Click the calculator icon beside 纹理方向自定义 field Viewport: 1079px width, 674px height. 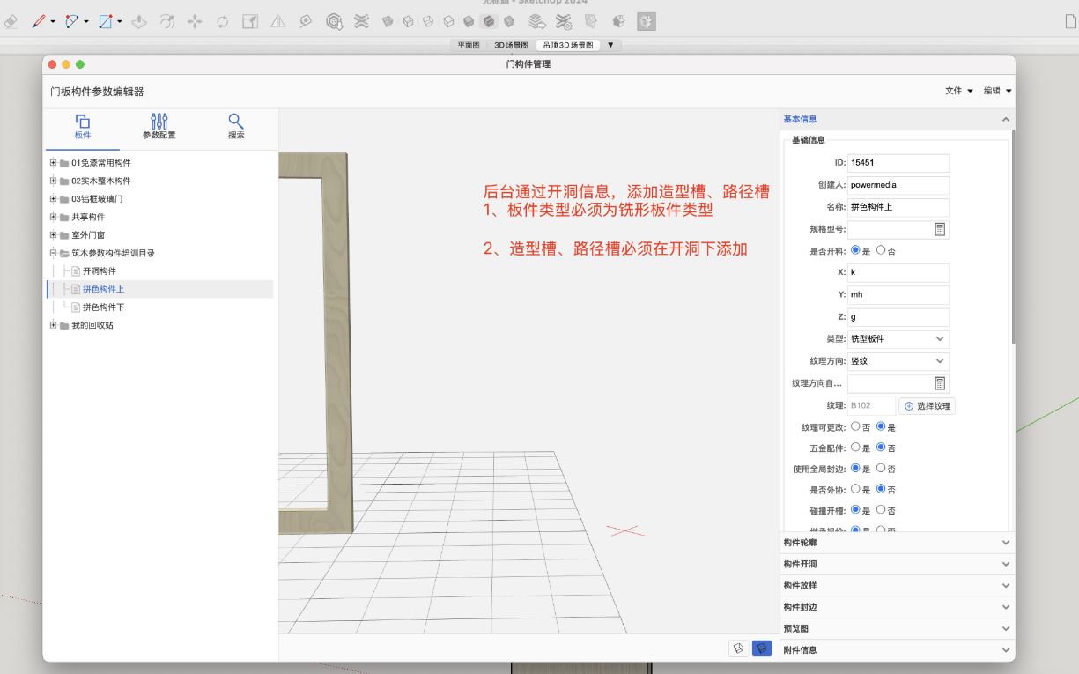(940, 383)
